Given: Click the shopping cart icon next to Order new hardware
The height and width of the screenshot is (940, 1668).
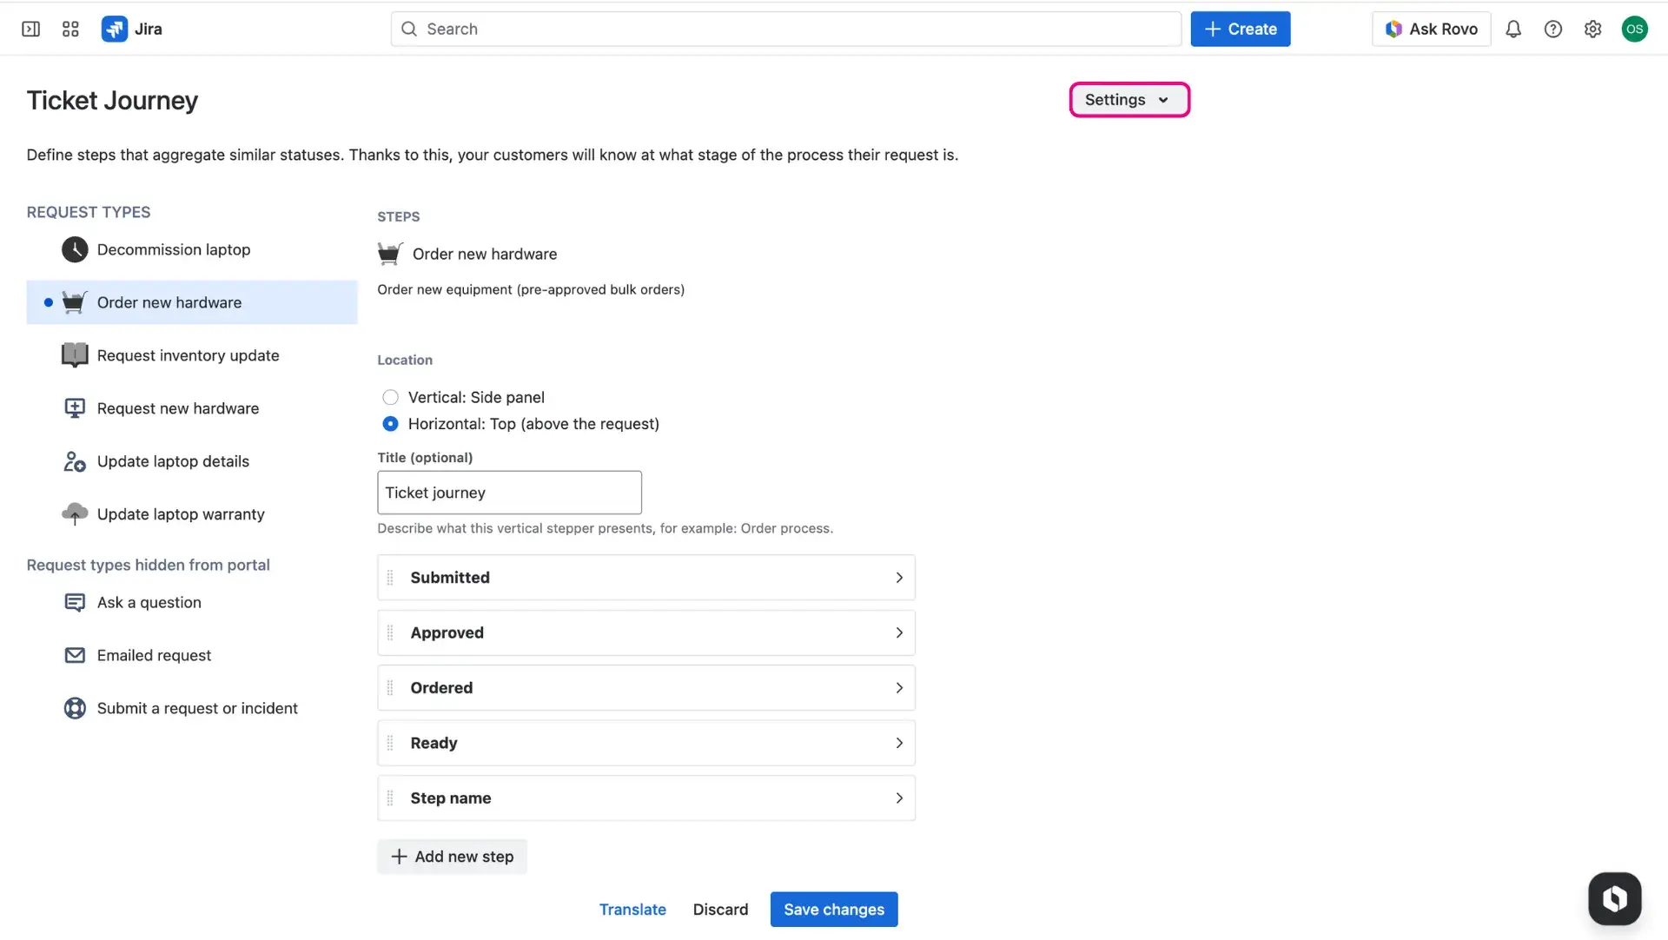Looking at the screenshot, I should pyautogui.click(x=74, y=301).
